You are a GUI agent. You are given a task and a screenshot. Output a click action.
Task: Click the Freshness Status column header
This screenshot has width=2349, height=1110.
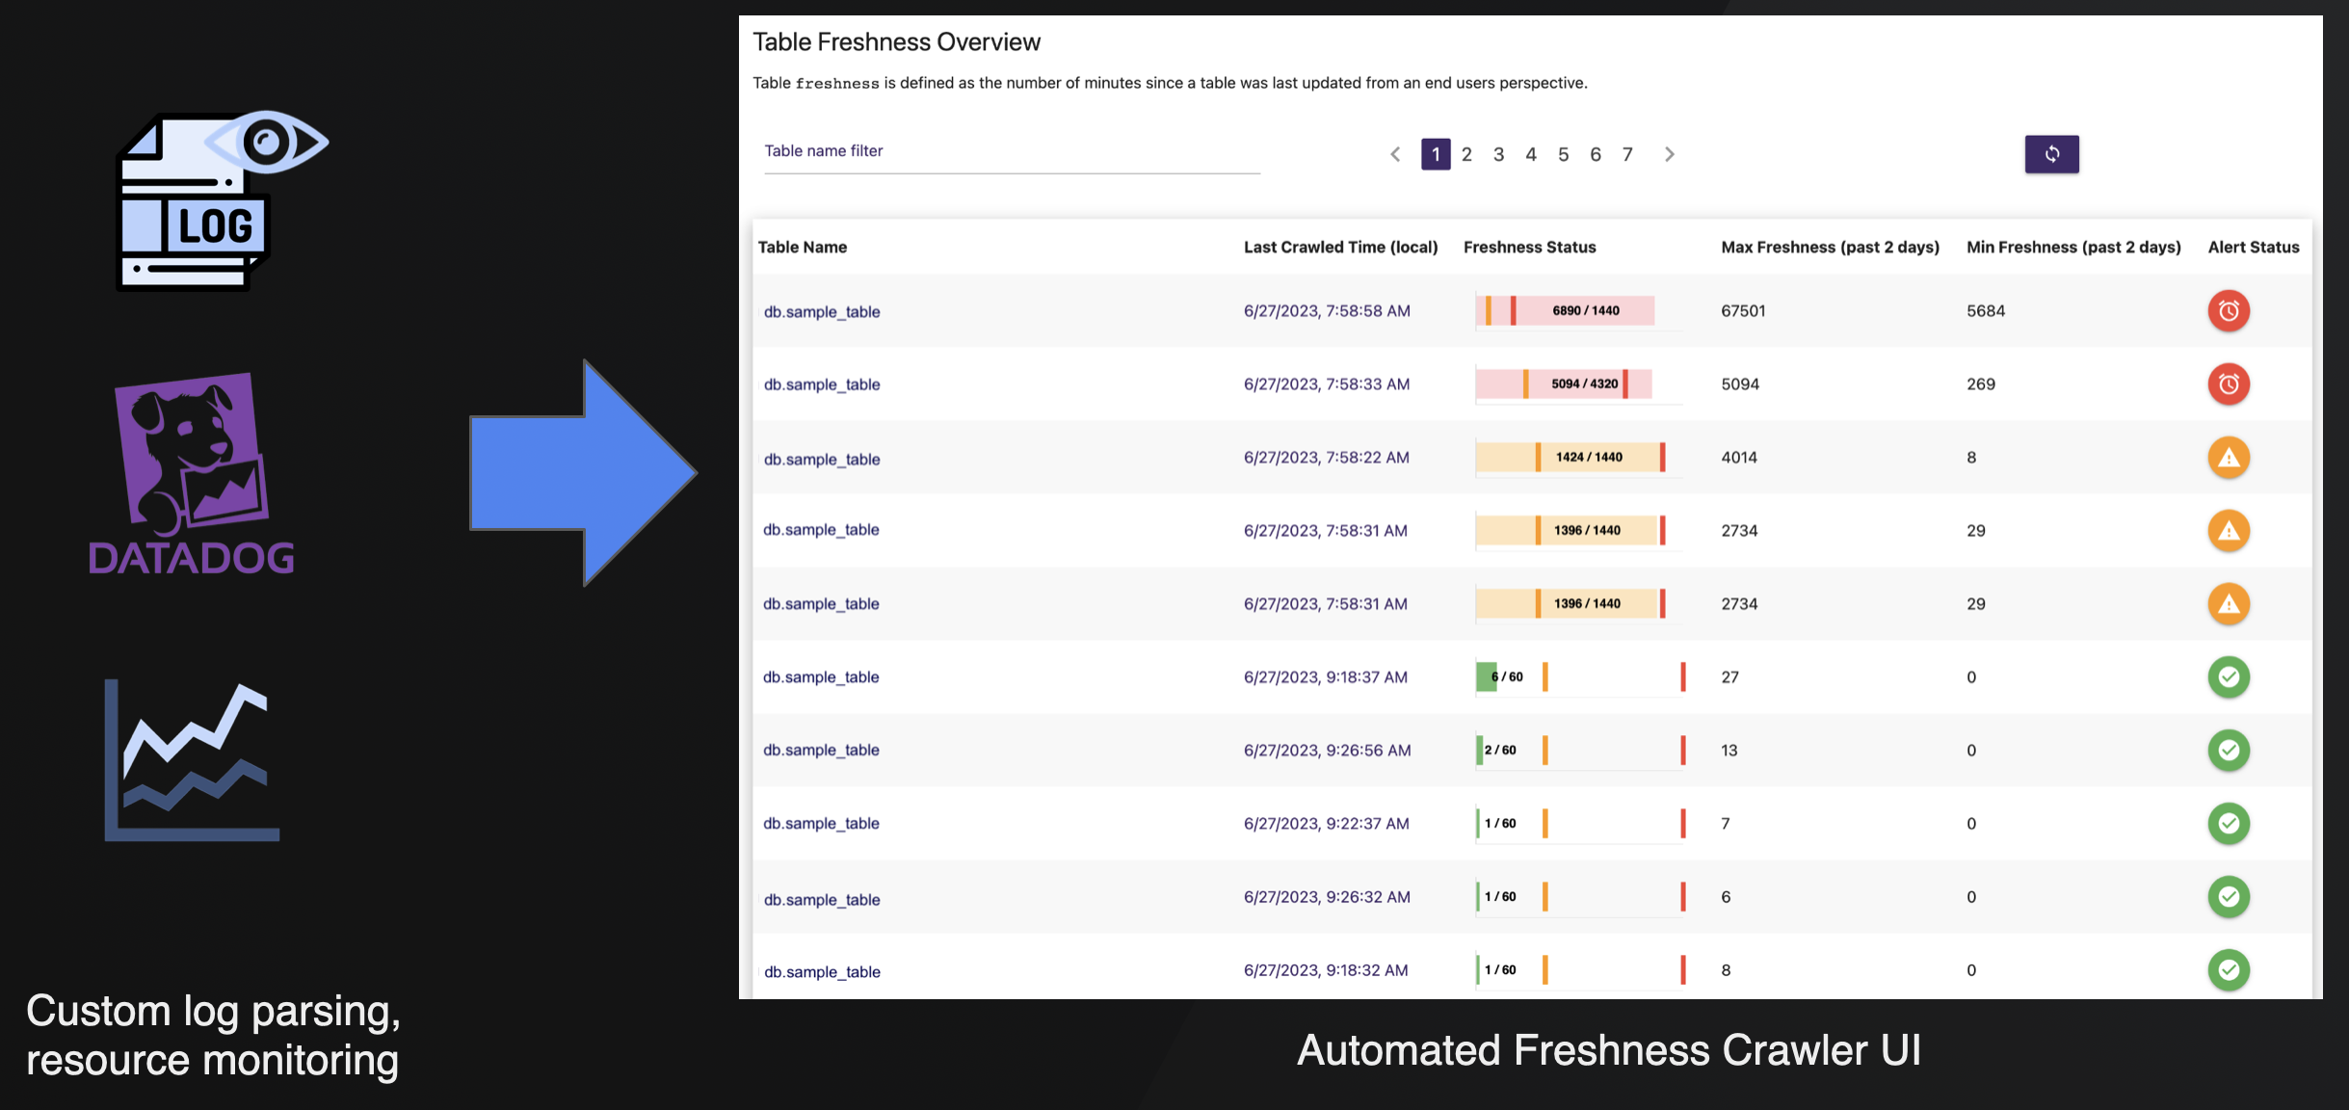[x=1529, y=248]
